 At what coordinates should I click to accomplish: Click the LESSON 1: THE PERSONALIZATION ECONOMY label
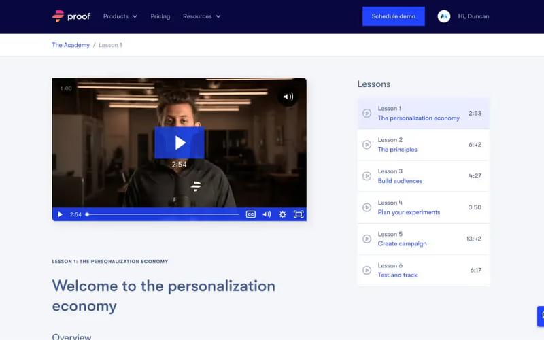[x=110, y=262]
